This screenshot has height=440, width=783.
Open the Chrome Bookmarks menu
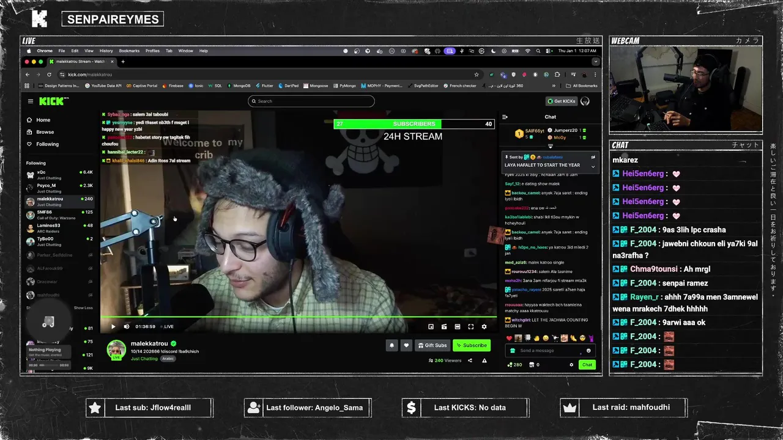pos(129,51)
